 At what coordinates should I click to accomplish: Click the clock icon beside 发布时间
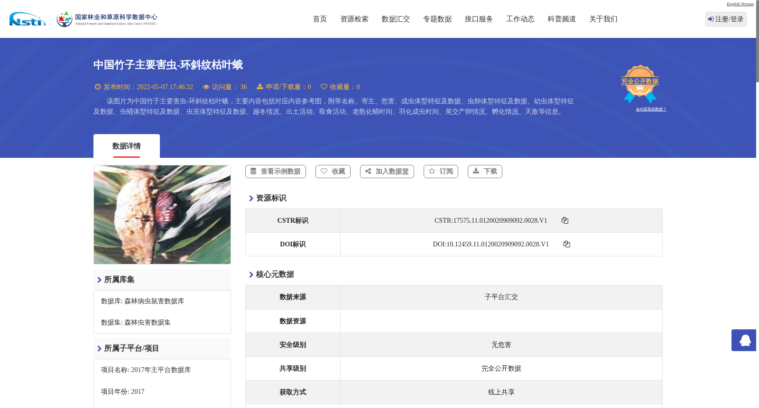(98, 87)
